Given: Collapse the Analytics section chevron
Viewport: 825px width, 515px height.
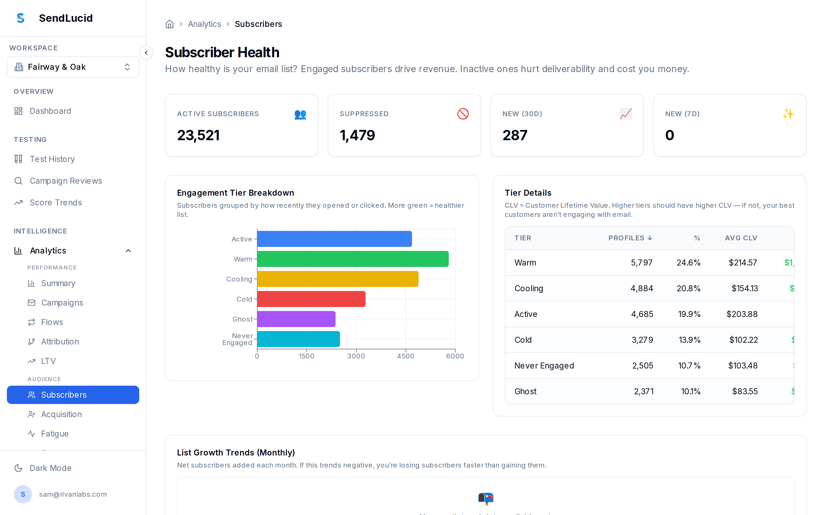Looking at the screenshot, I should tap(129, 251).
